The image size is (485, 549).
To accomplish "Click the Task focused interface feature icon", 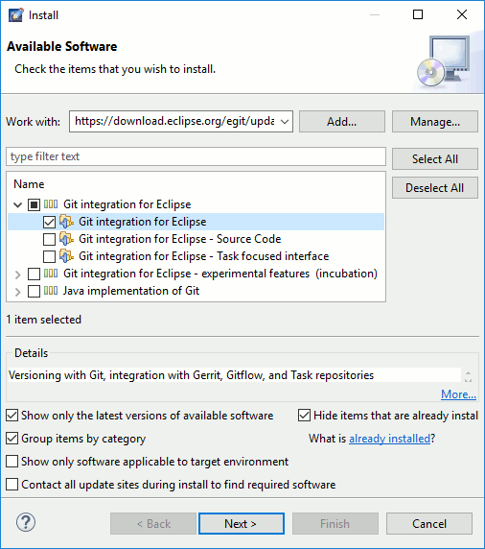I will click(66, 256).
